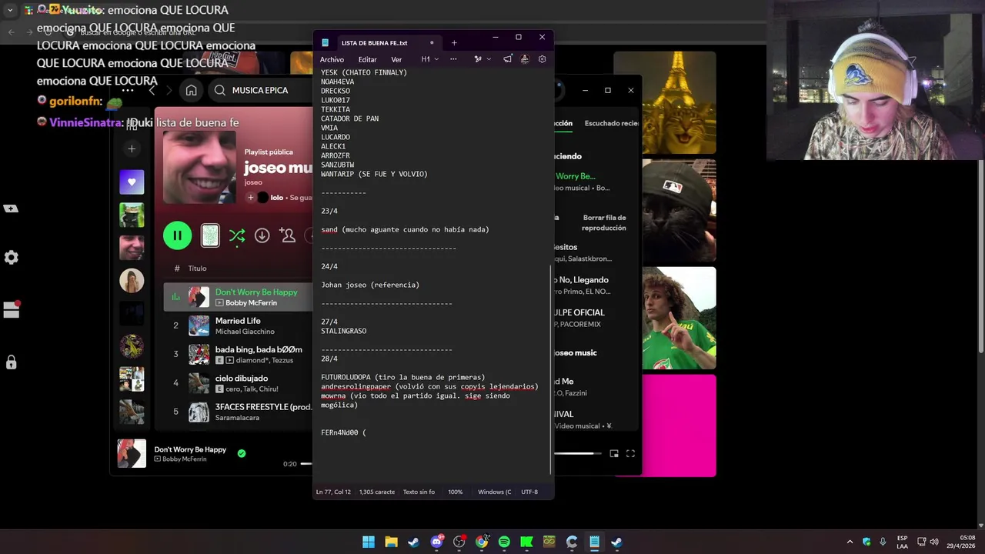Invite collaborators to the Spotify playlist
The width and height of the screenshot is (985, 554).
point(288,235)
